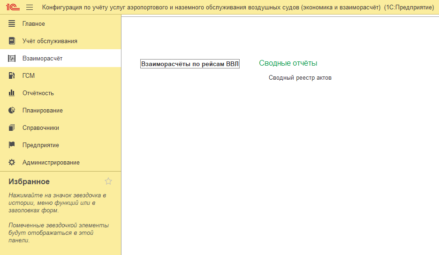Open Взаиморасчёты по рейсам ВВЛ link
Viewport: 439px width, 255px height.
tap(190, 64)
